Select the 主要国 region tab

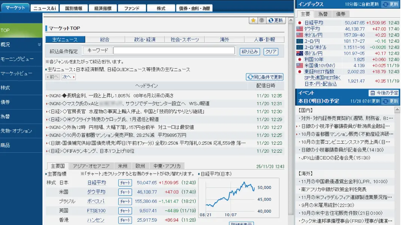pos(58,166)
